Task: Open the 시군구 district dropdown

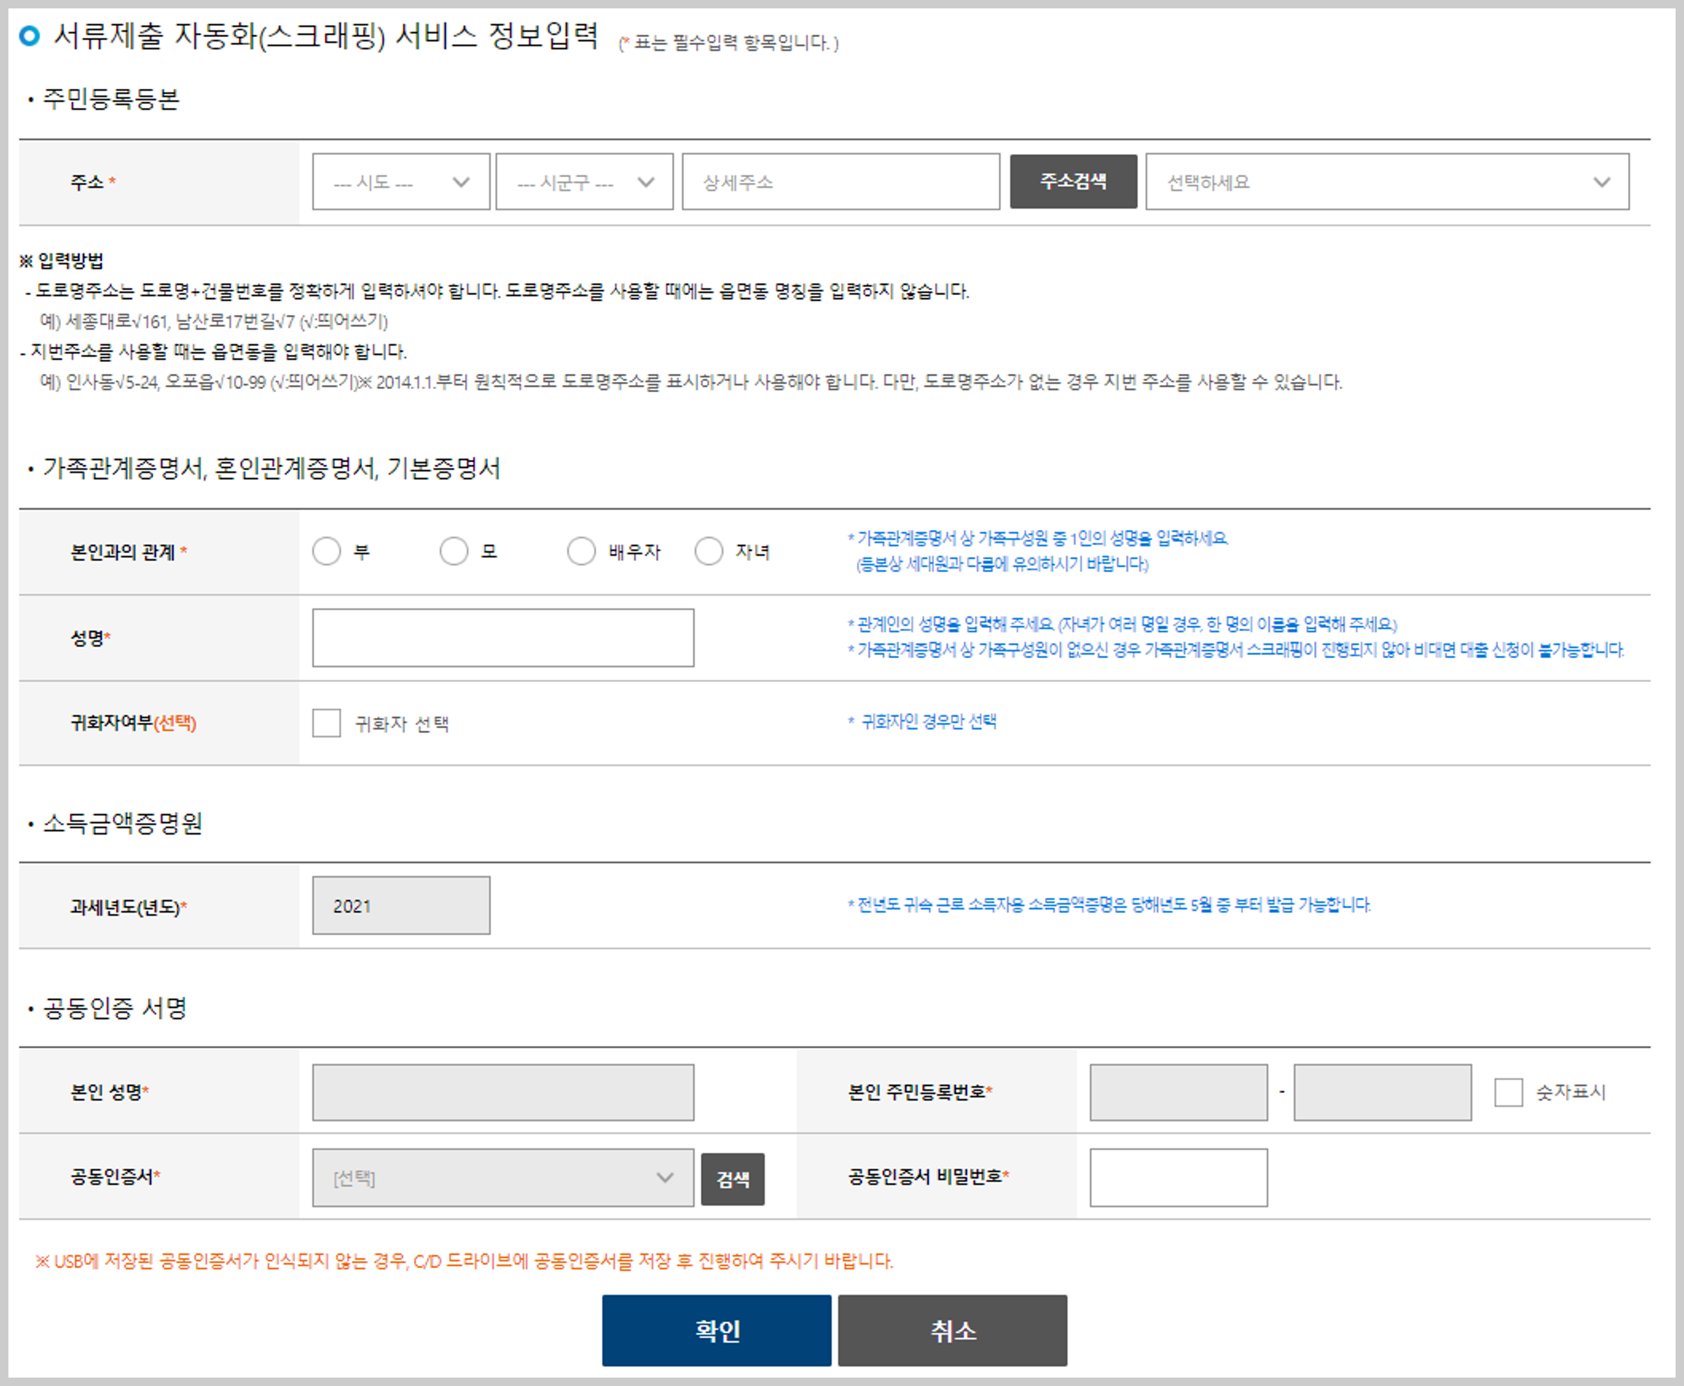Action: click(x=584, y=182)
